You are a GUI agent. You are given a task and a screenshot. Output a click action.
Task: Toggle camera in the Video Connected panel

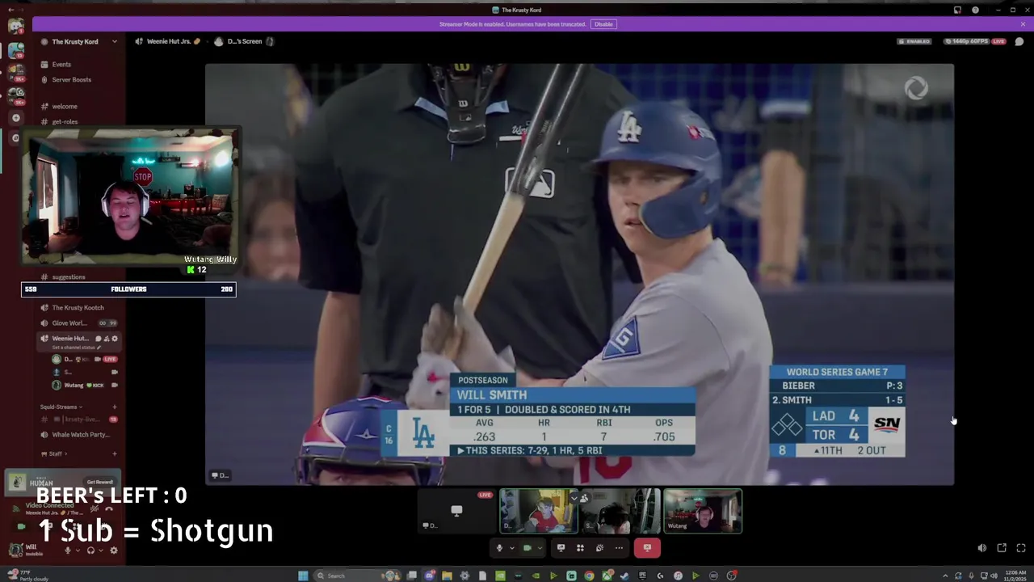click(22, 526)
